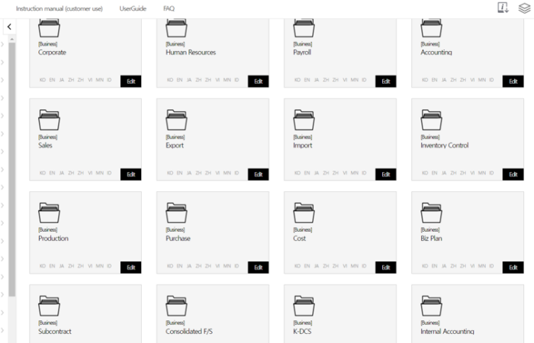Collapse the sidebar with the left chevron
Image resolution: width=534 pixels, height=343 pixels.
point(9,27)
